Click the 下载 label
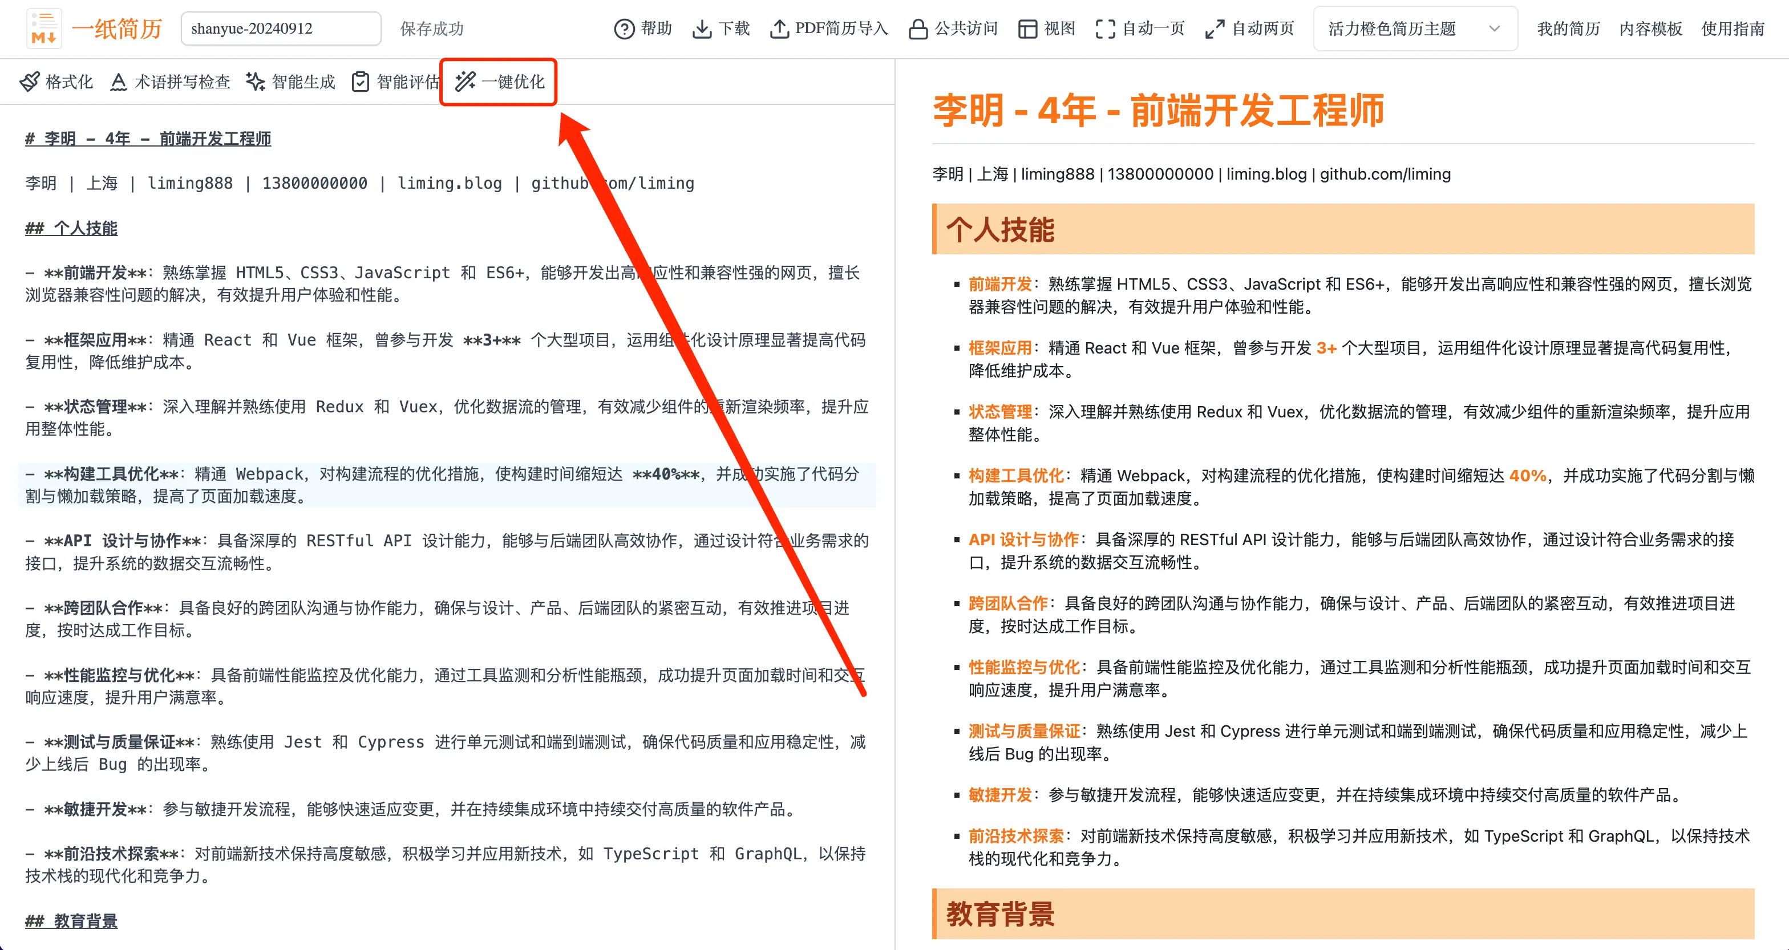 734,29
